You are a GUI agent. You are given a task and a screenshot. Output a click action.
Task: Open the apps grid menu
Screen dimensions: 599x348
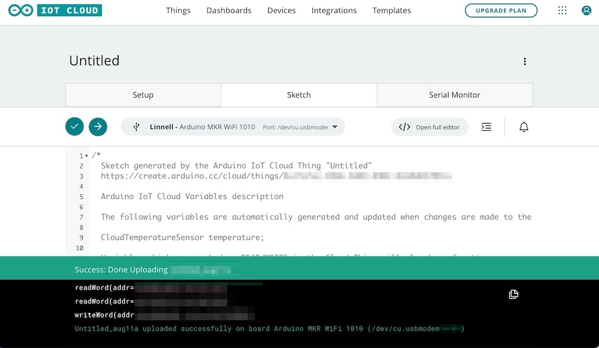[x=562, y=10]
